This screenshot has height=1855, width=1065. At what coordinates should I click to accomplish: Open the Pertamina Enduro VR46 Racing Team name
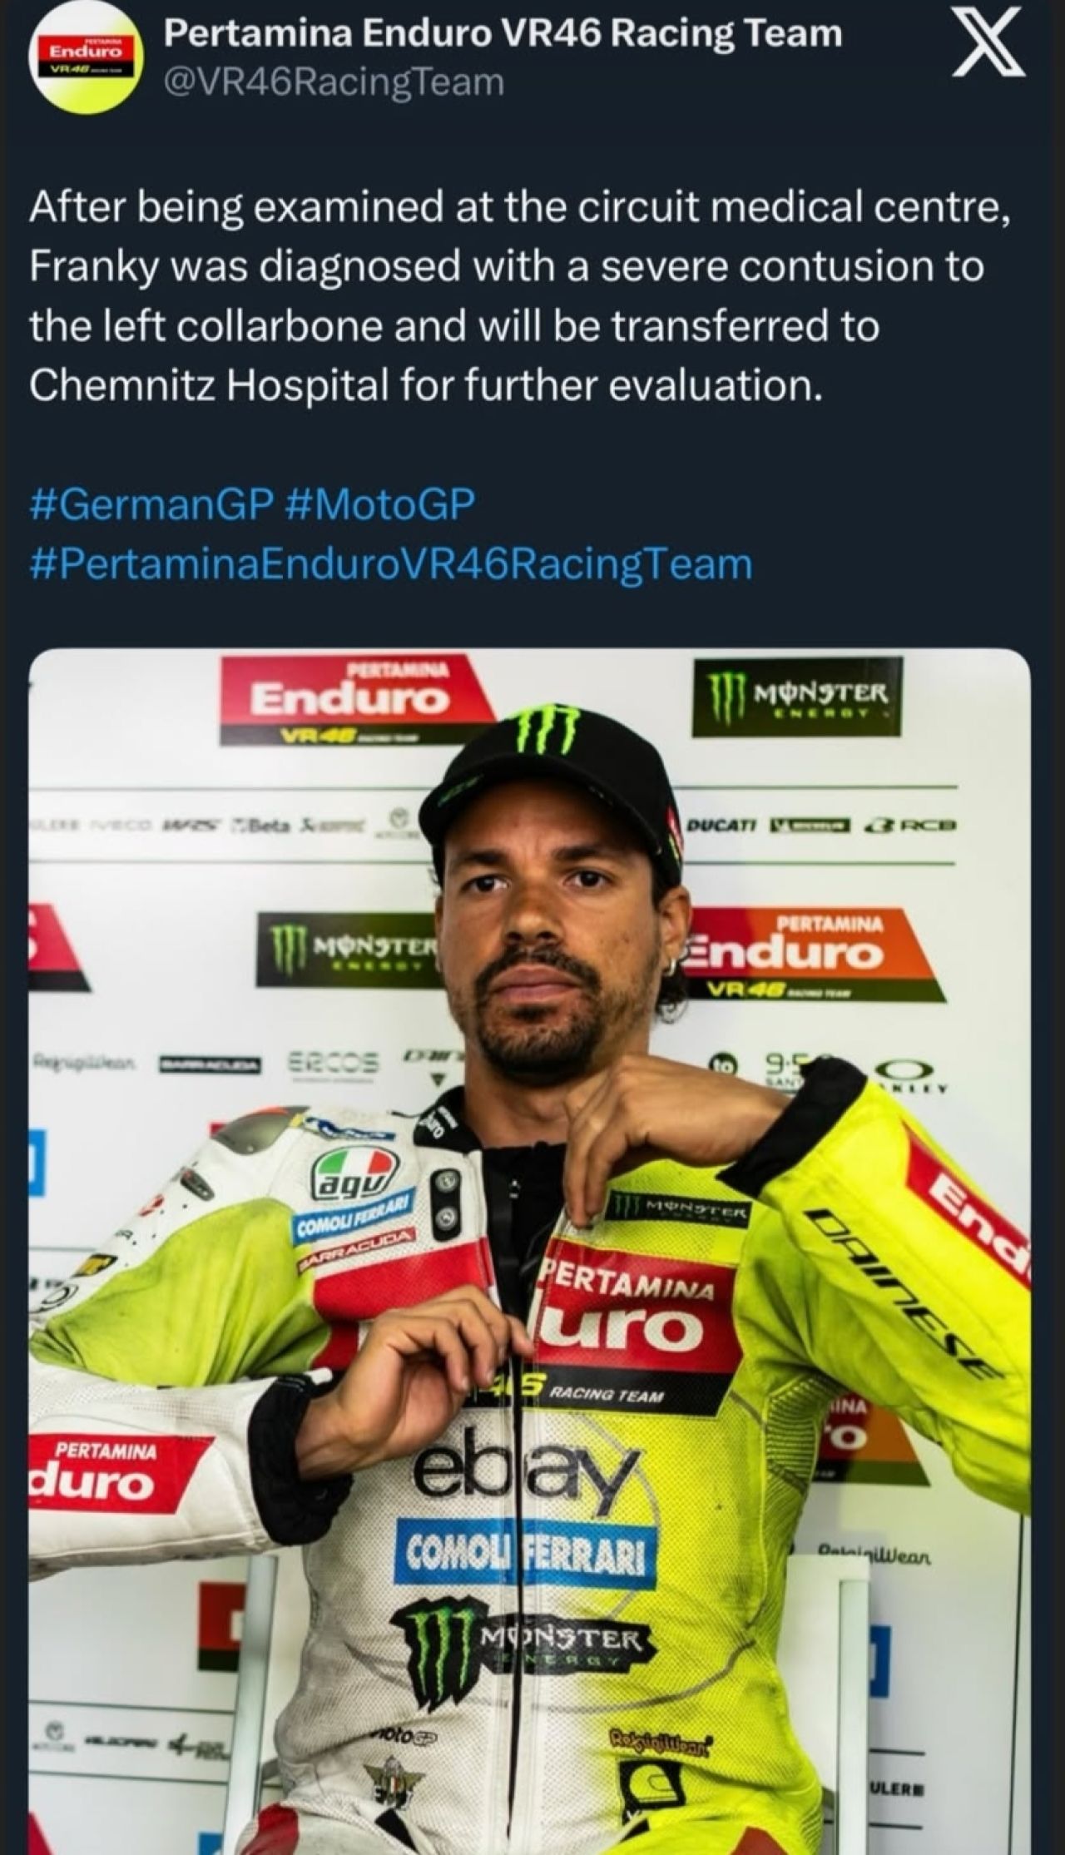[x=503, y=35]
